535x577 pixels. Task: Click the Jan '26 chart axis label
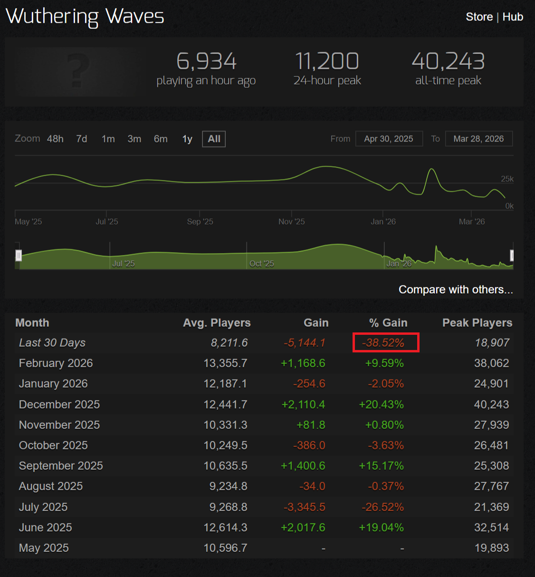(383, 222)
